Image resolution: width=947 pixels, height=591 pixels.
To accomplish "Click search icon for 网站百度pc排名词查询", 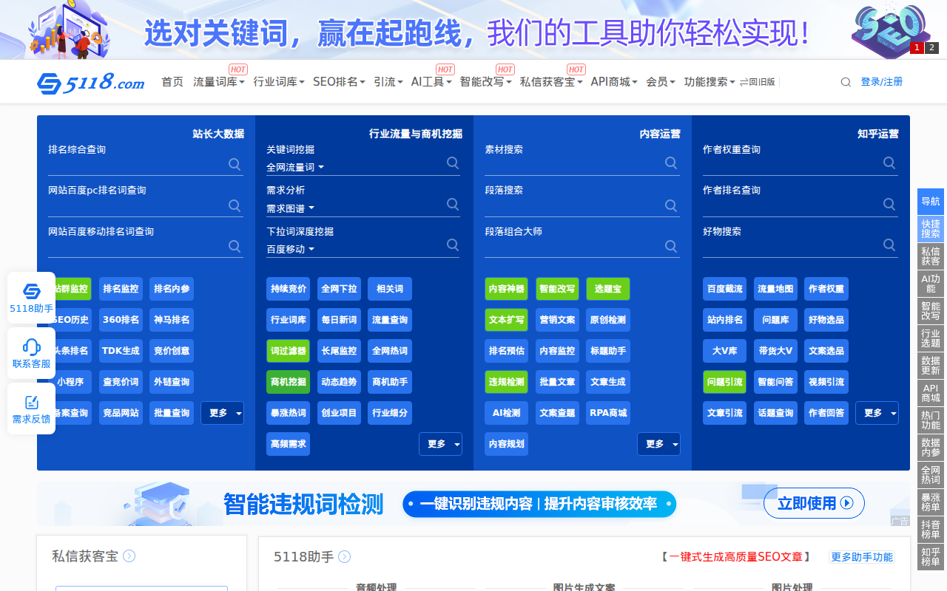I will point(235,205).
